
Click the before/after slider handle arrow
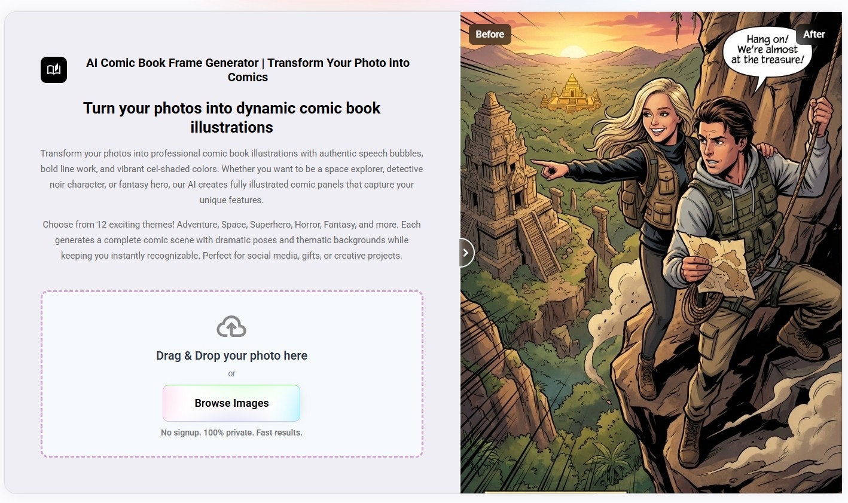point(466,253)
